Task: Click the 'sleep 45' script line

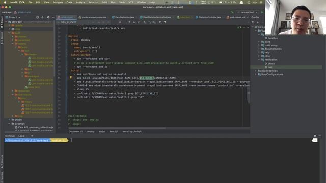Action: pyautogui.click(x=83, y=89)
